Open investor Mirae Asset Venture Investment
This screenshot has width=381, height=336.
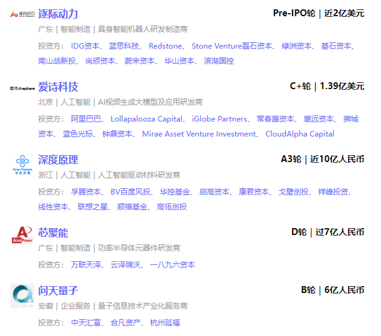[199, 134]
